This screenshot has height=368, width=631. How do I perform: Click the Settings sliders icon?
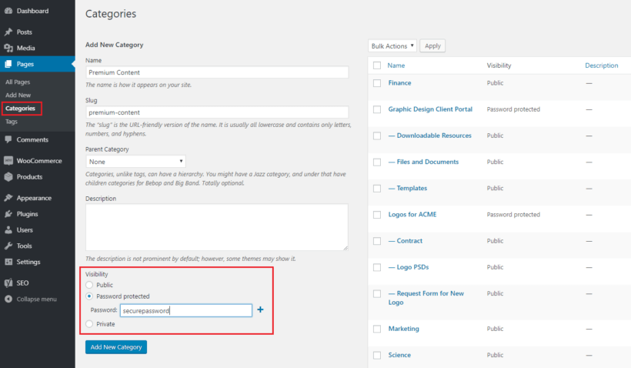click(8, 262)
